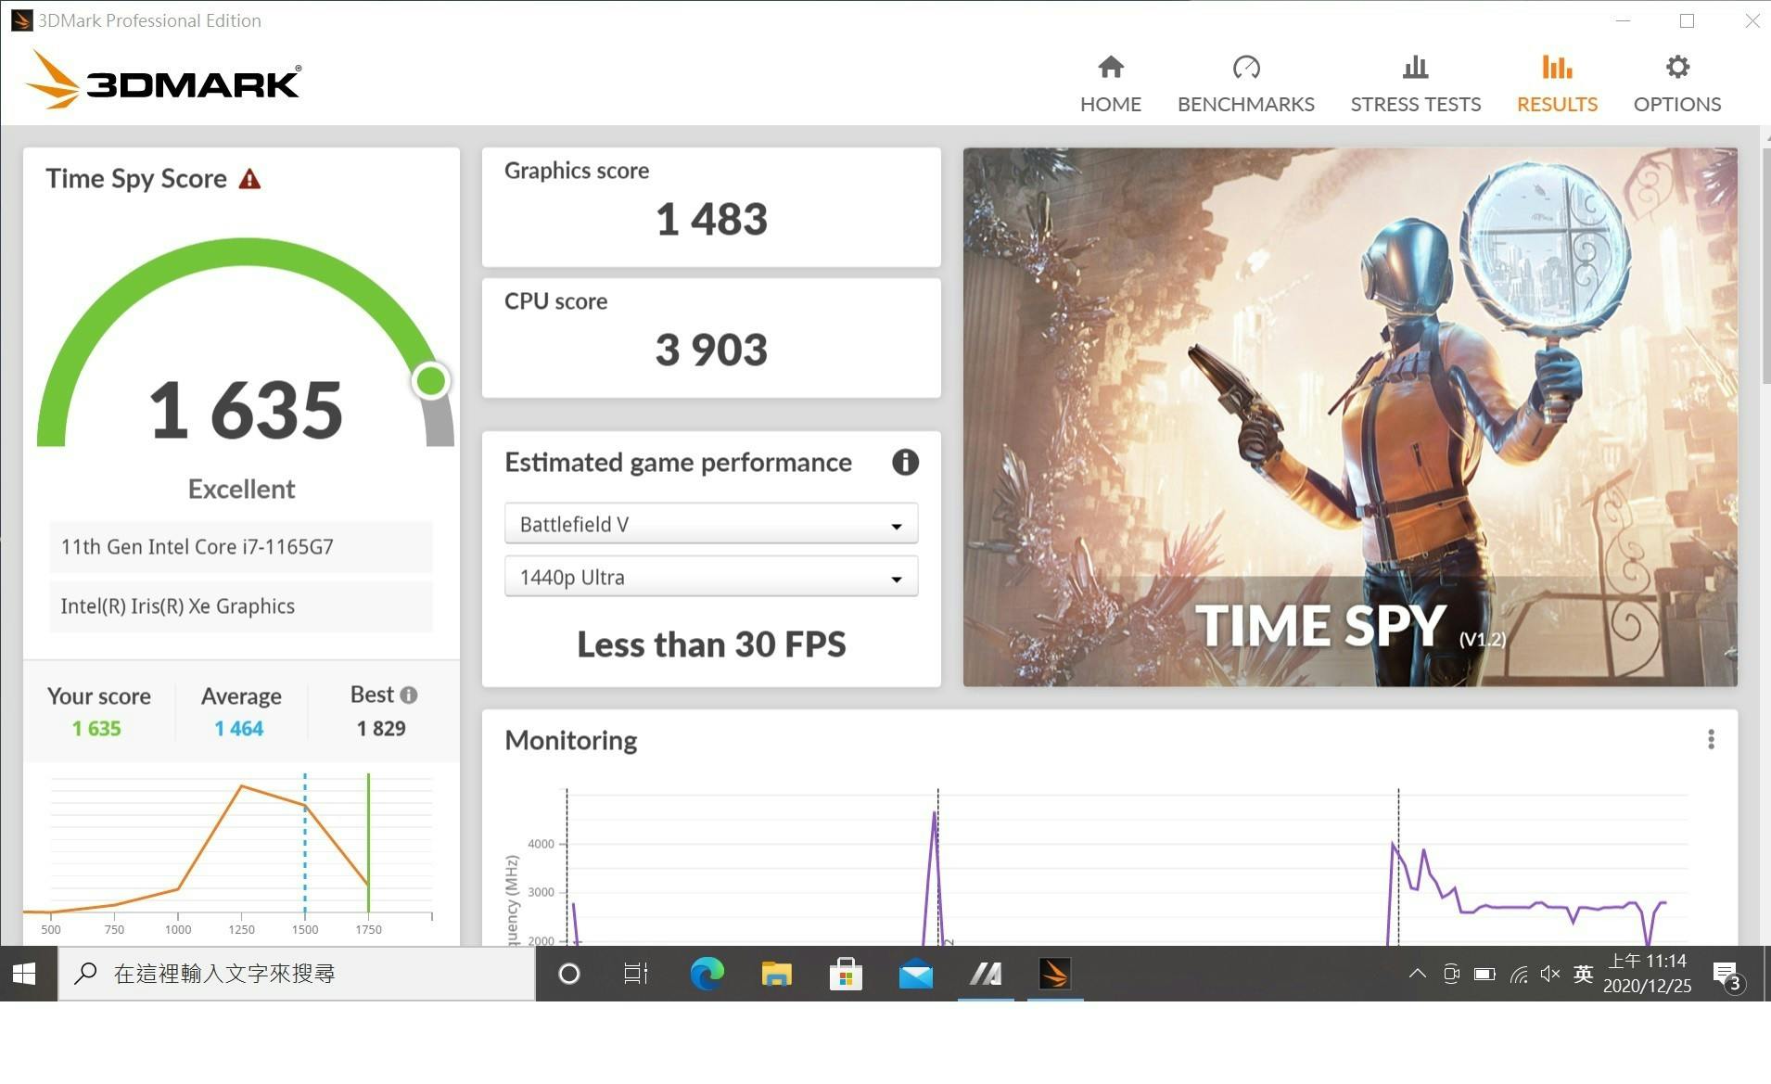Click the house icon above HOME
The image size is (1771, 1084).
point(1111,67)
